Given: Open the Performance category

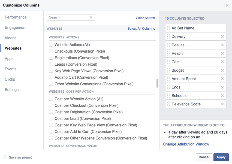Looking at the screenshot, I should click(16, 17).
